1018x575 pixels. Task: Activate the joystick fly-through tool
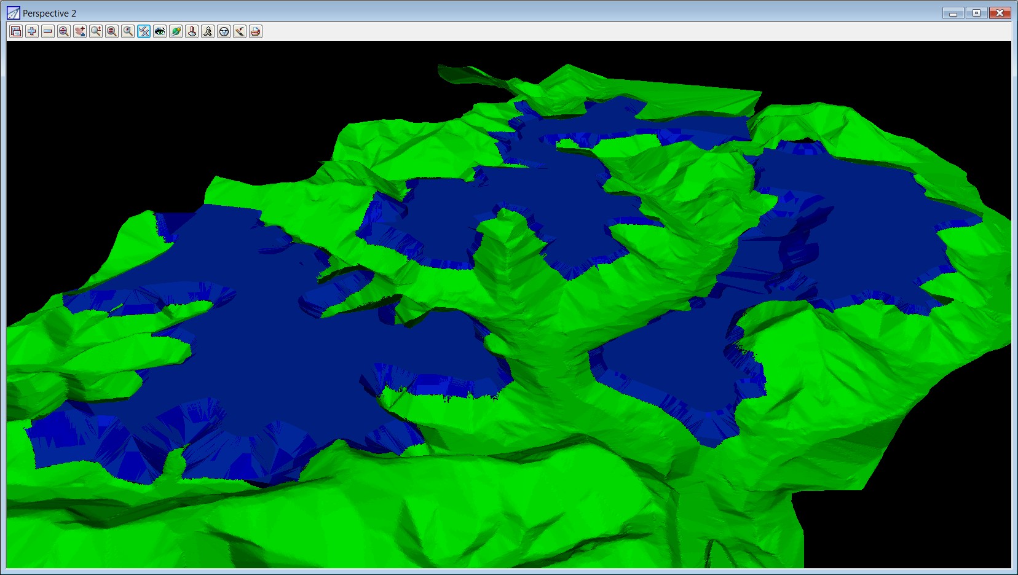pos(192,31)
